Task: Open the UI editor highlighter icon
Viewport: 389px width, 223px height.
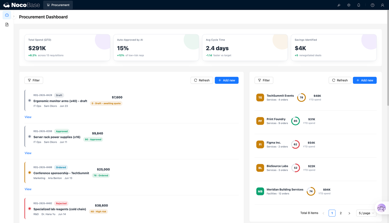Action: pyautogui.click(x=339, y=5)
